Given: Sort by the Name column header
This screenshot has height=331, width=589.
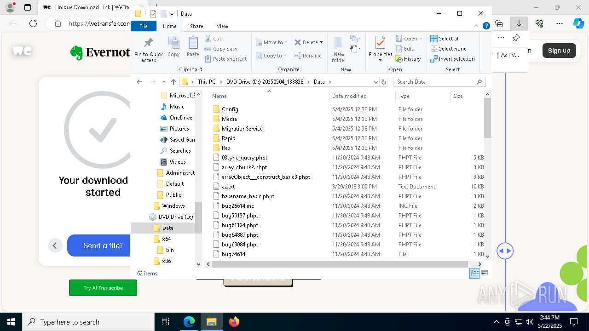Looking at the screenshot, I should [269, 96].
